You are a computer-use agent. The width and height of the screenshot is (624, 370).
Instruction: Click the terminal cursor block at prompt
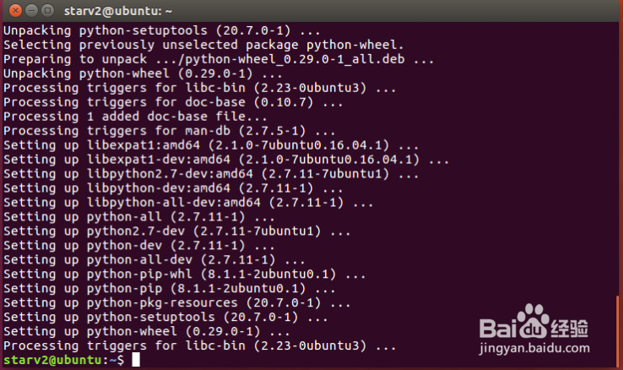pyautogui.click(x=136, y=360)
